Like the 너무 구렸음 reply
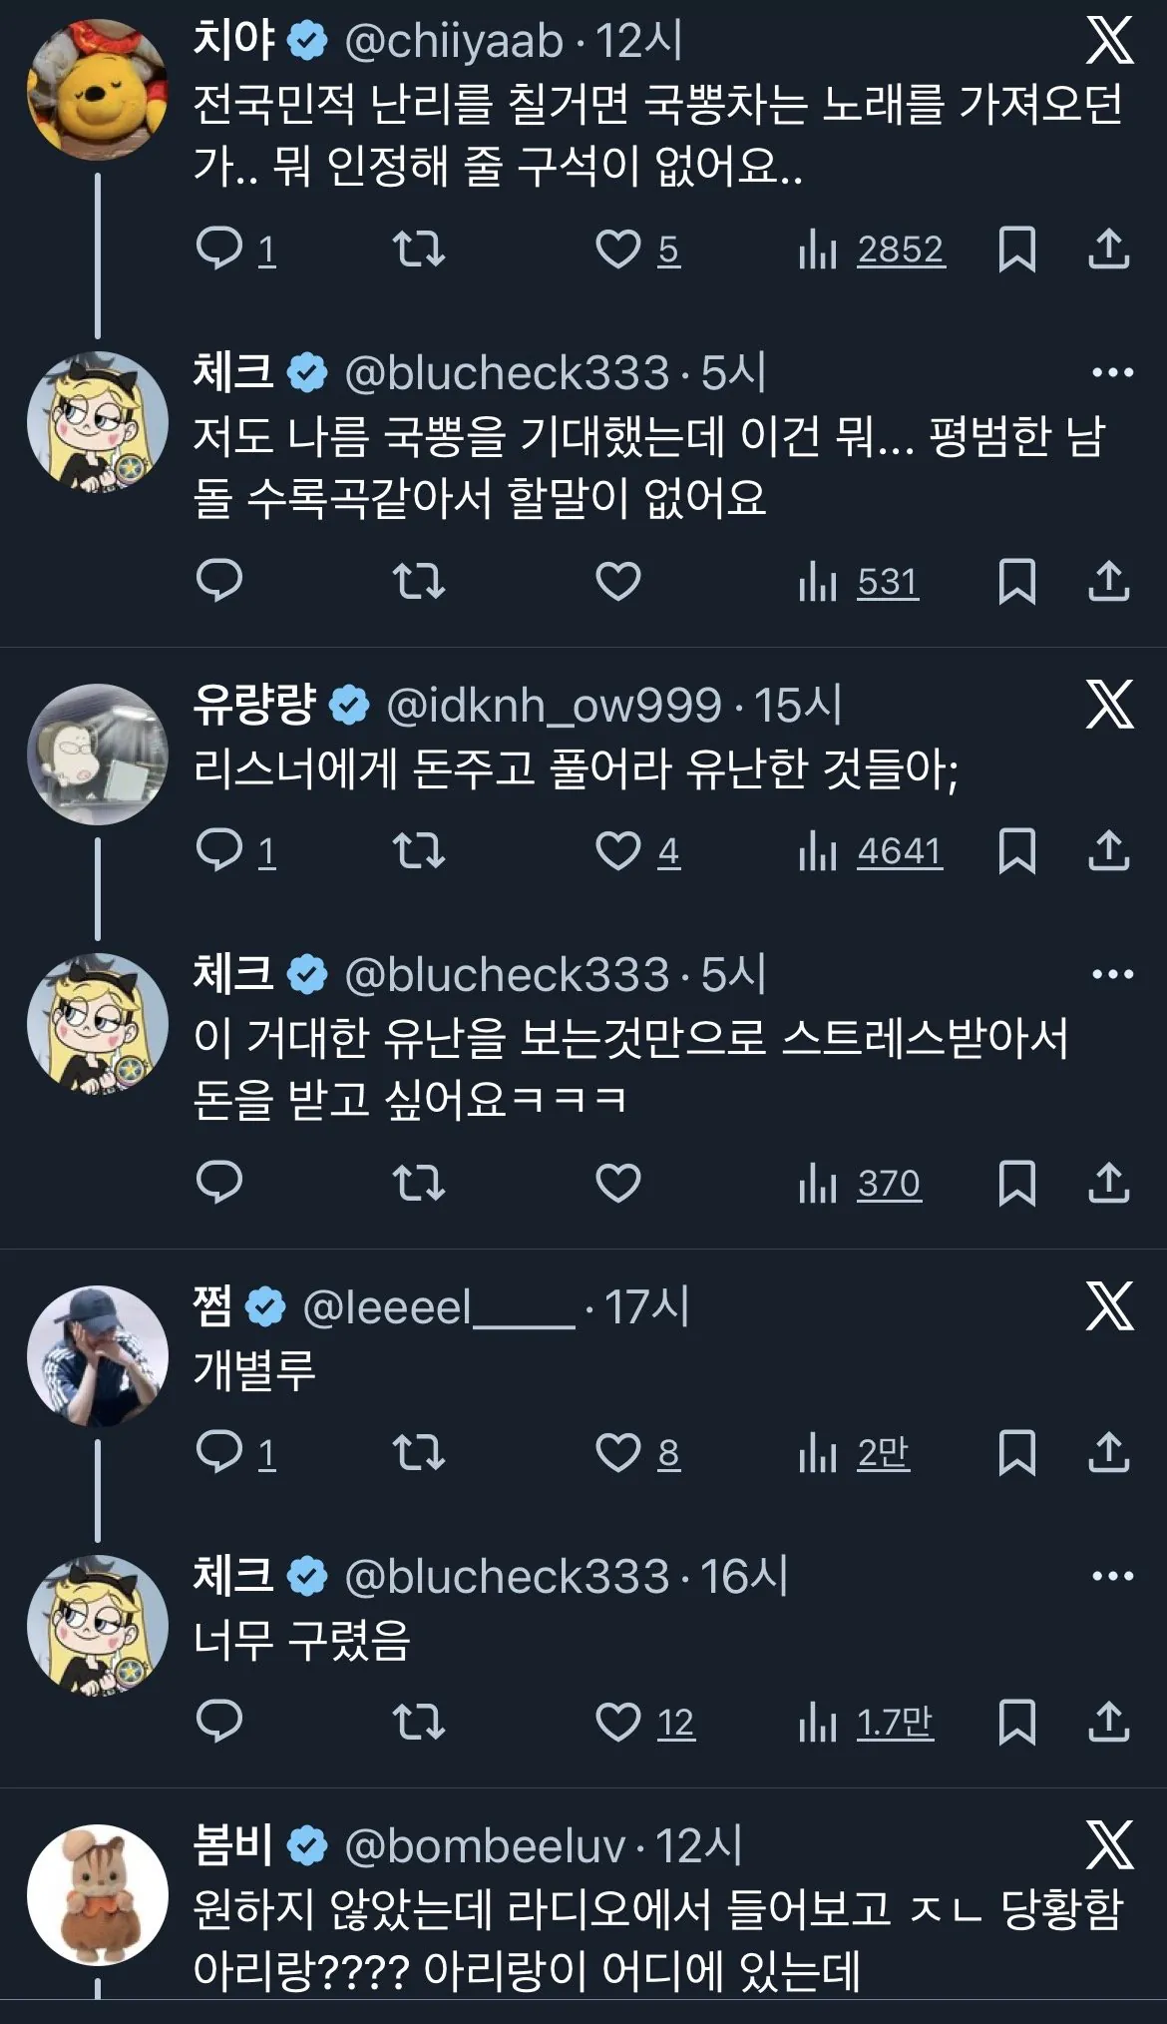This screenshot has height=2024, width=1167. point(617,1723)
